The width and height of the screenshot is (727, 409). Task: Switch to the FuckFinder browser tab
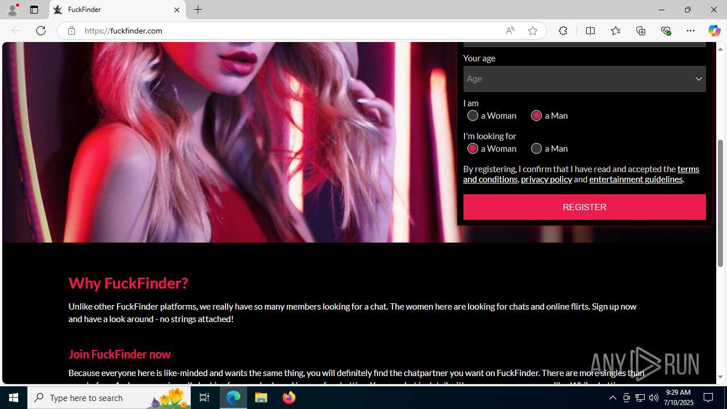[x=116, y=10]
